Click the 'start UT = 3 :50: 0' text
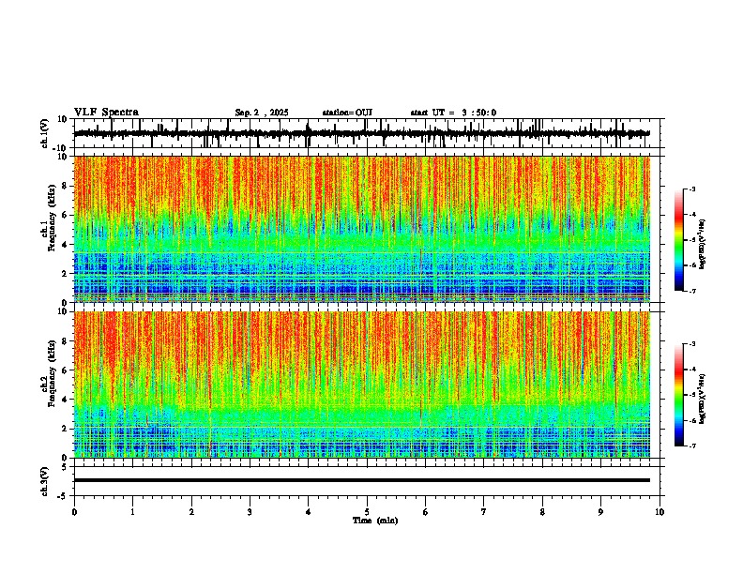Screen dimensions: 743x574 click(453, 113)
